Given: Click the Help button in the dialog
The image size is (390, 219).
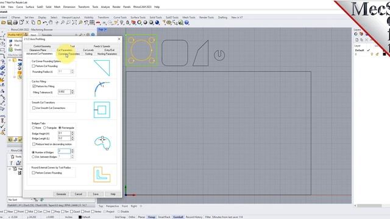Looking at the screenshot, I should click(x=113, y=194).
